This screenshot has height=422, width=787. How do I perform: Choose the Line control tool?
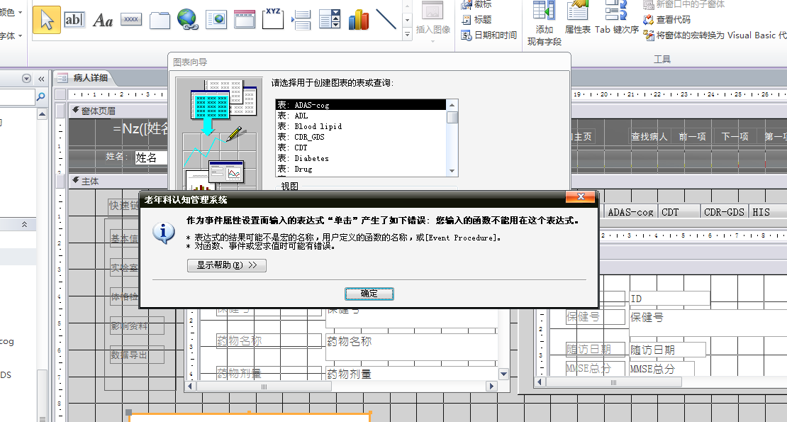[386, 20]
